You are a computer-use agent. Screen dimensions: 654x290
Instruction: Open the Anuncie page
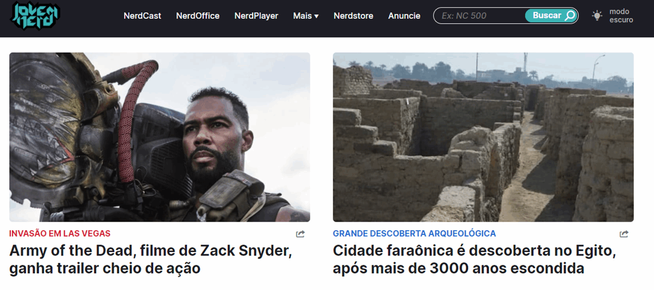tap(404, 16)
